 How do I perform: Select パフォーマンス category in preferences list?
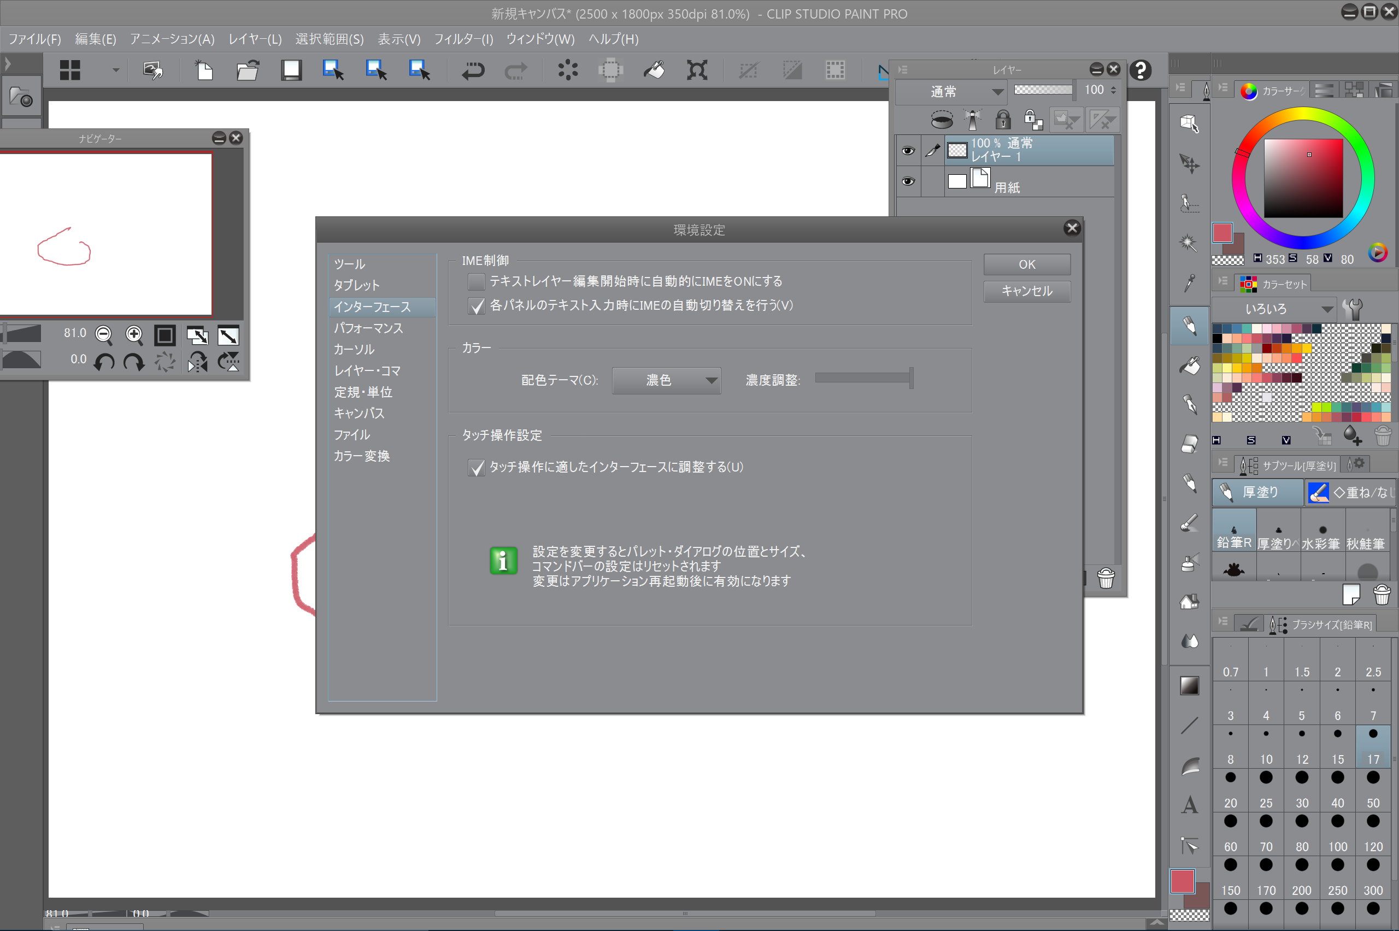pyautogui.click(x=368, y=328)
